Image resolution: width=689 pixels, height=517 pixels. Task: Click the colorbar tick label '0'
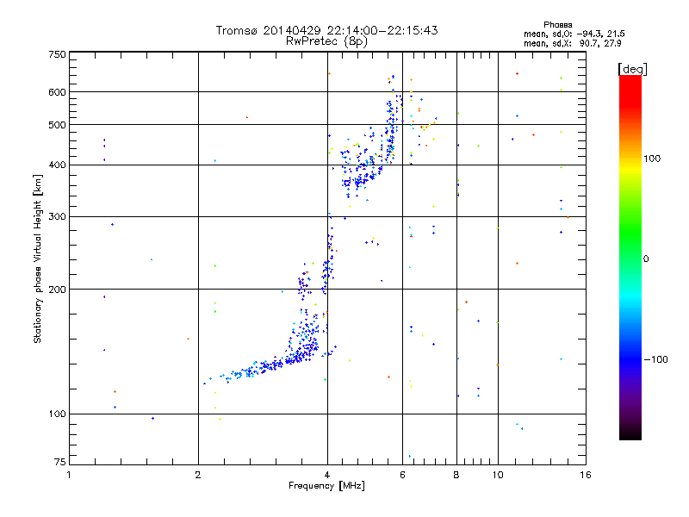click(x=646, y=259)
